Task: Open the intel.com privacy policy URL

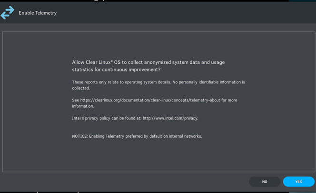Action: pos(170,118)
